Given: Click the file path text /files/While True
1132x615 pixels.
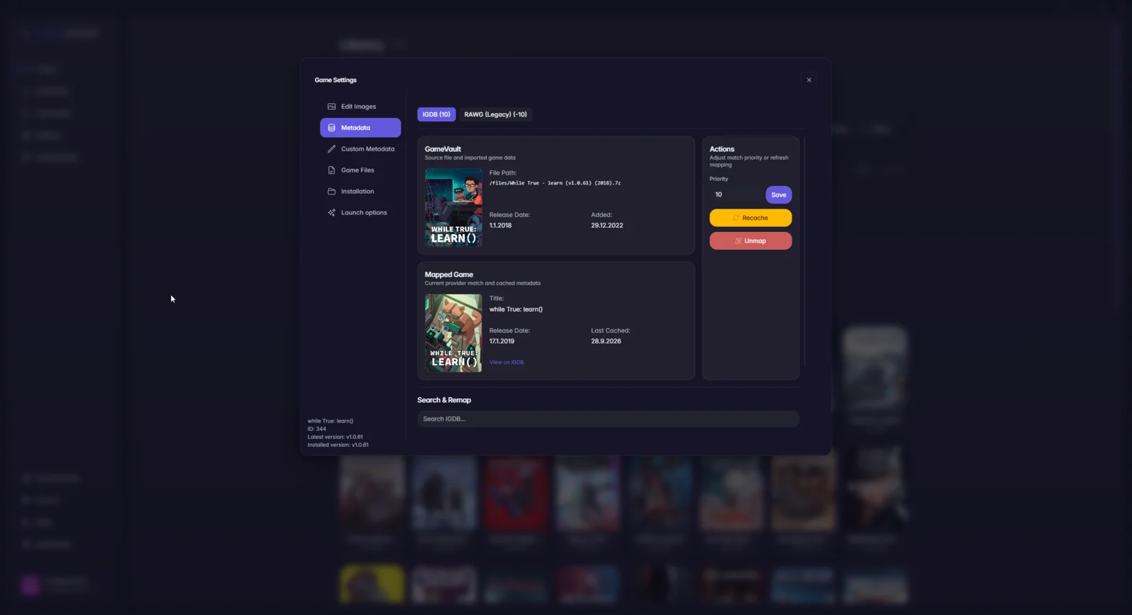Looking at the screenshot, I should [555, 183].
